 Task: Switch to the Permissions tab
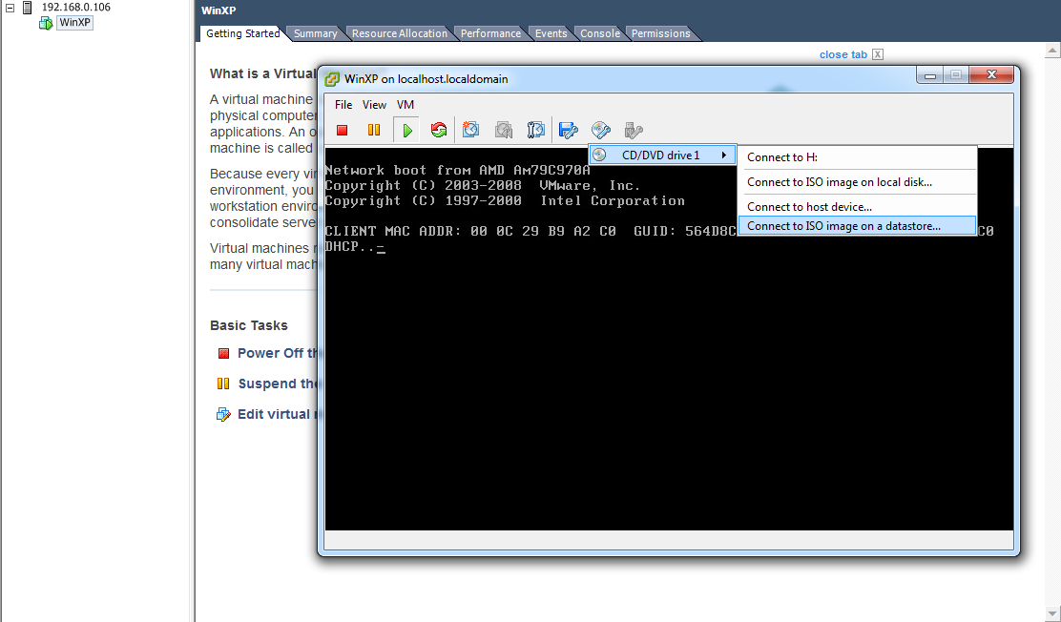(660, 33)
